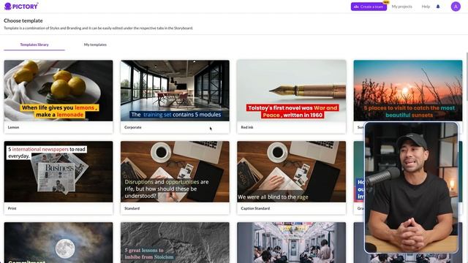Click the Print template label

click(x=12, y=208)
